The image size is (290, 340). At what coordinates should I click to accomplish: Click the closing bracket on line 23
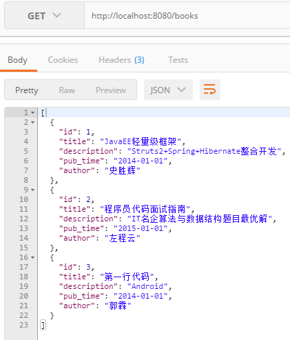pos(43,325)
